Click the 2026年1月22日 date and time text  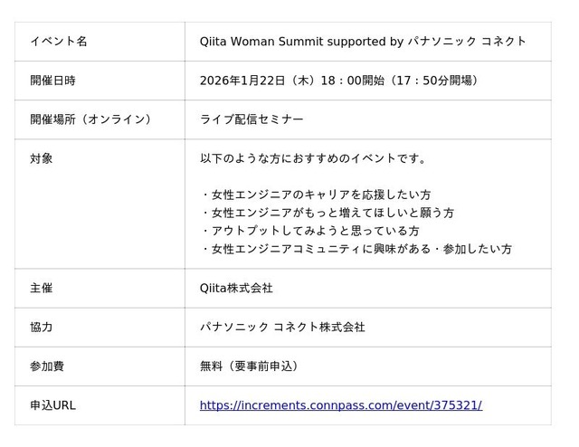(x=338, y=81)
